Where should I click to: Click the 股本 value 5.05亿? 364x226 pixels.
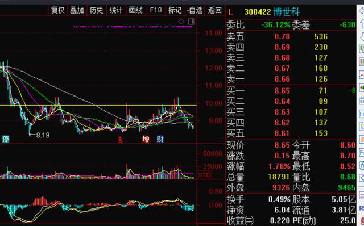(x=344, y=199)
